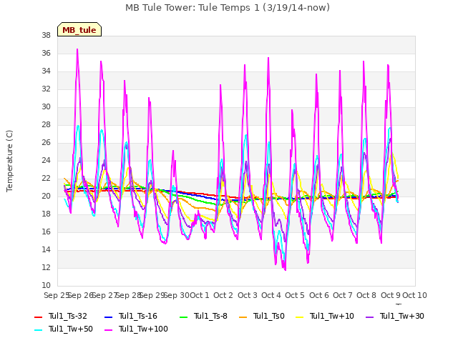Click the Sep 25 x-axis date label
This screenshot has width=458, height=343.
pos(57,295)
